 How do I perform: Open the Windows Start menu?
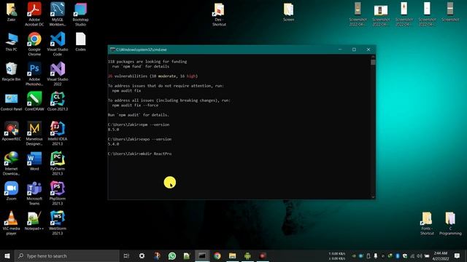pos(7,255)
